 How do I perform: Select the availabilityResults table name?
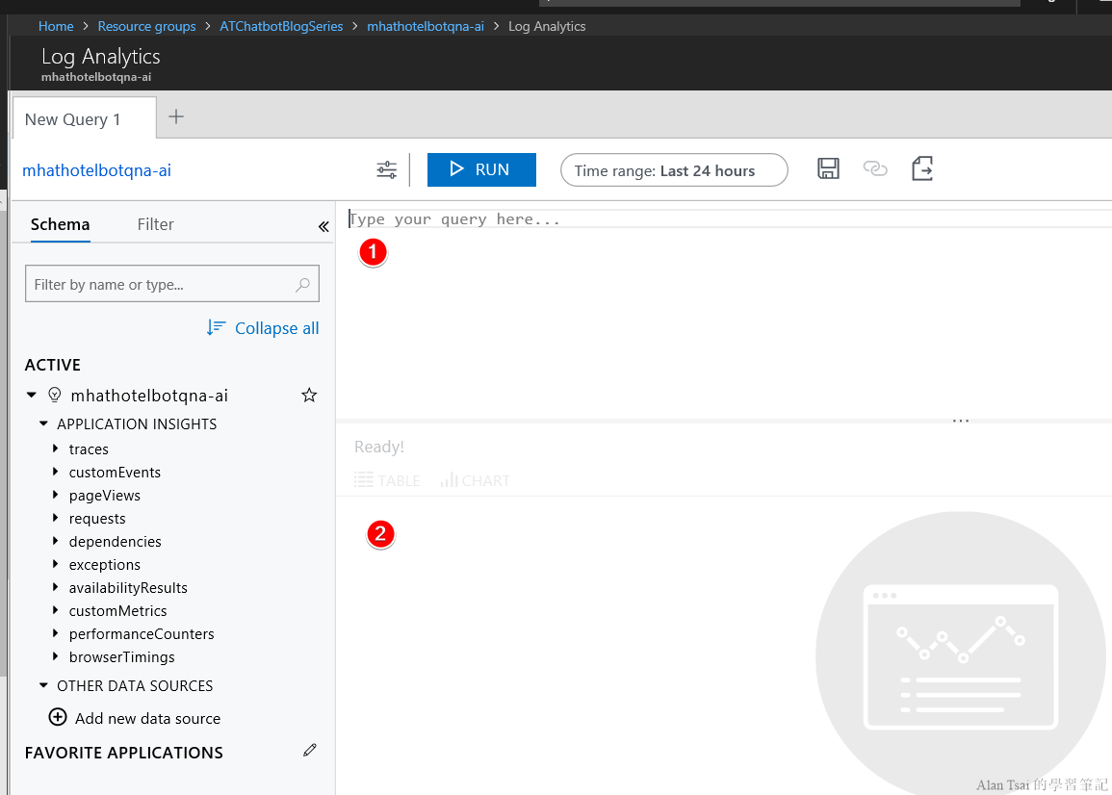128,587
